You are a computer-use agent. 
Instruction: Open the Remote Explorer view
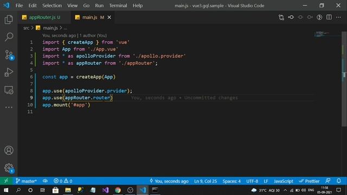tap(9, 90)
